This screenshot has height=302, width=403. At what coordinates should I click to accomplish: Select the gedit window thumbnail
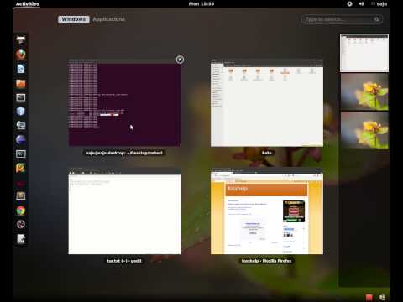[x=125, y=211]
